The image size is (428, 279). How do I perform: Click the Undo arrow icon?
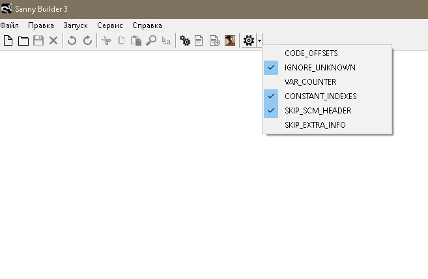coord(72,41)
